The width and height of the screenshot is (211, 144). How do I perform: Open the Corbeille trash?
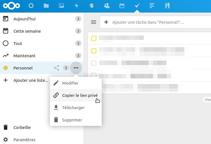point(22,128)
